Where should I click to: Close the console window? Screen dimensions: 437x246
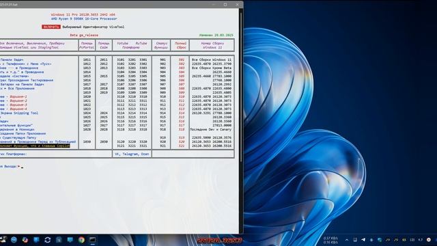(237, 4)
